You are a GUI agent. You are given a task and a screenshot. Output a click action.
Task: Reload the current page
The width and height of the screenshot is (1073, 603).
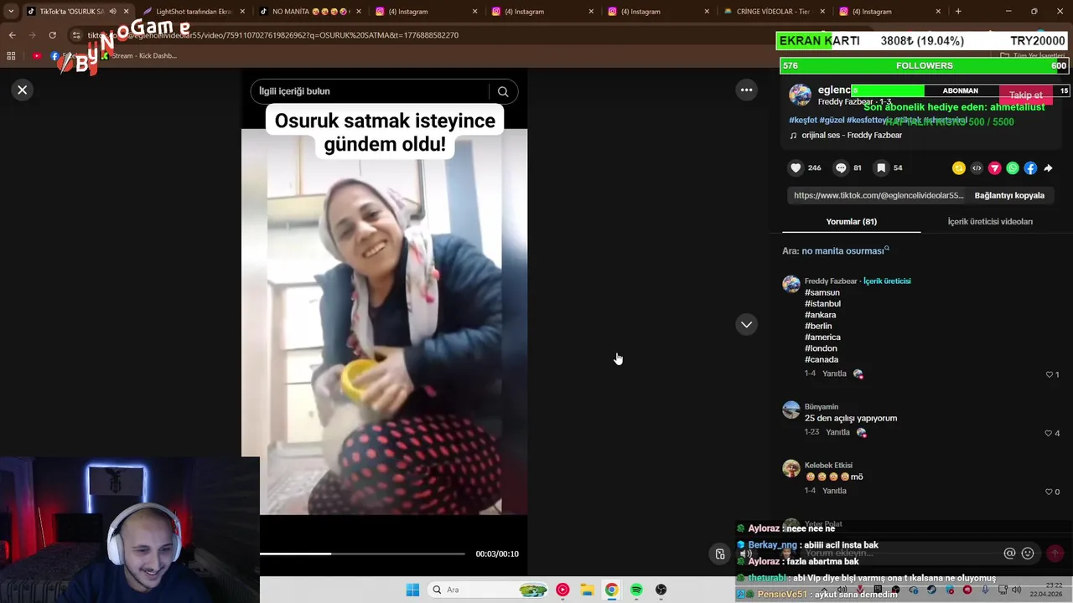tap(52, 35)
